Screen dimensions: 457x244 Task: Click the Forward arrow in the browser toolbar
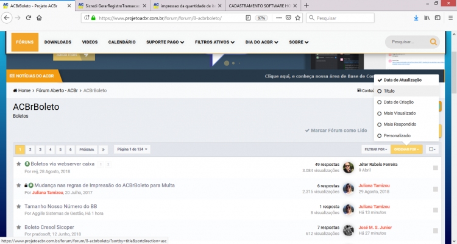[18, 18]
